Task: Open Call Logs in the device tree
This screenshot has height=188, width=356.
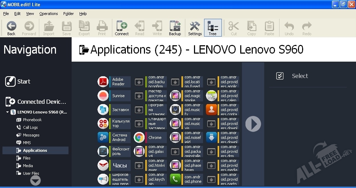Action: click(x=30, y=127)
